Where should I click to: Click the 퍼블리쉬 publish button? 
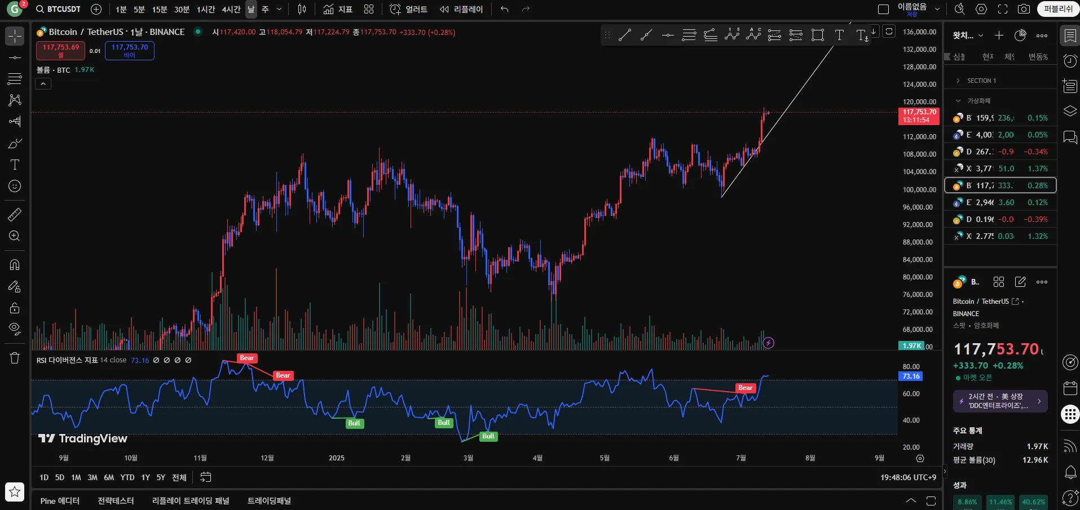[1057, 9]
